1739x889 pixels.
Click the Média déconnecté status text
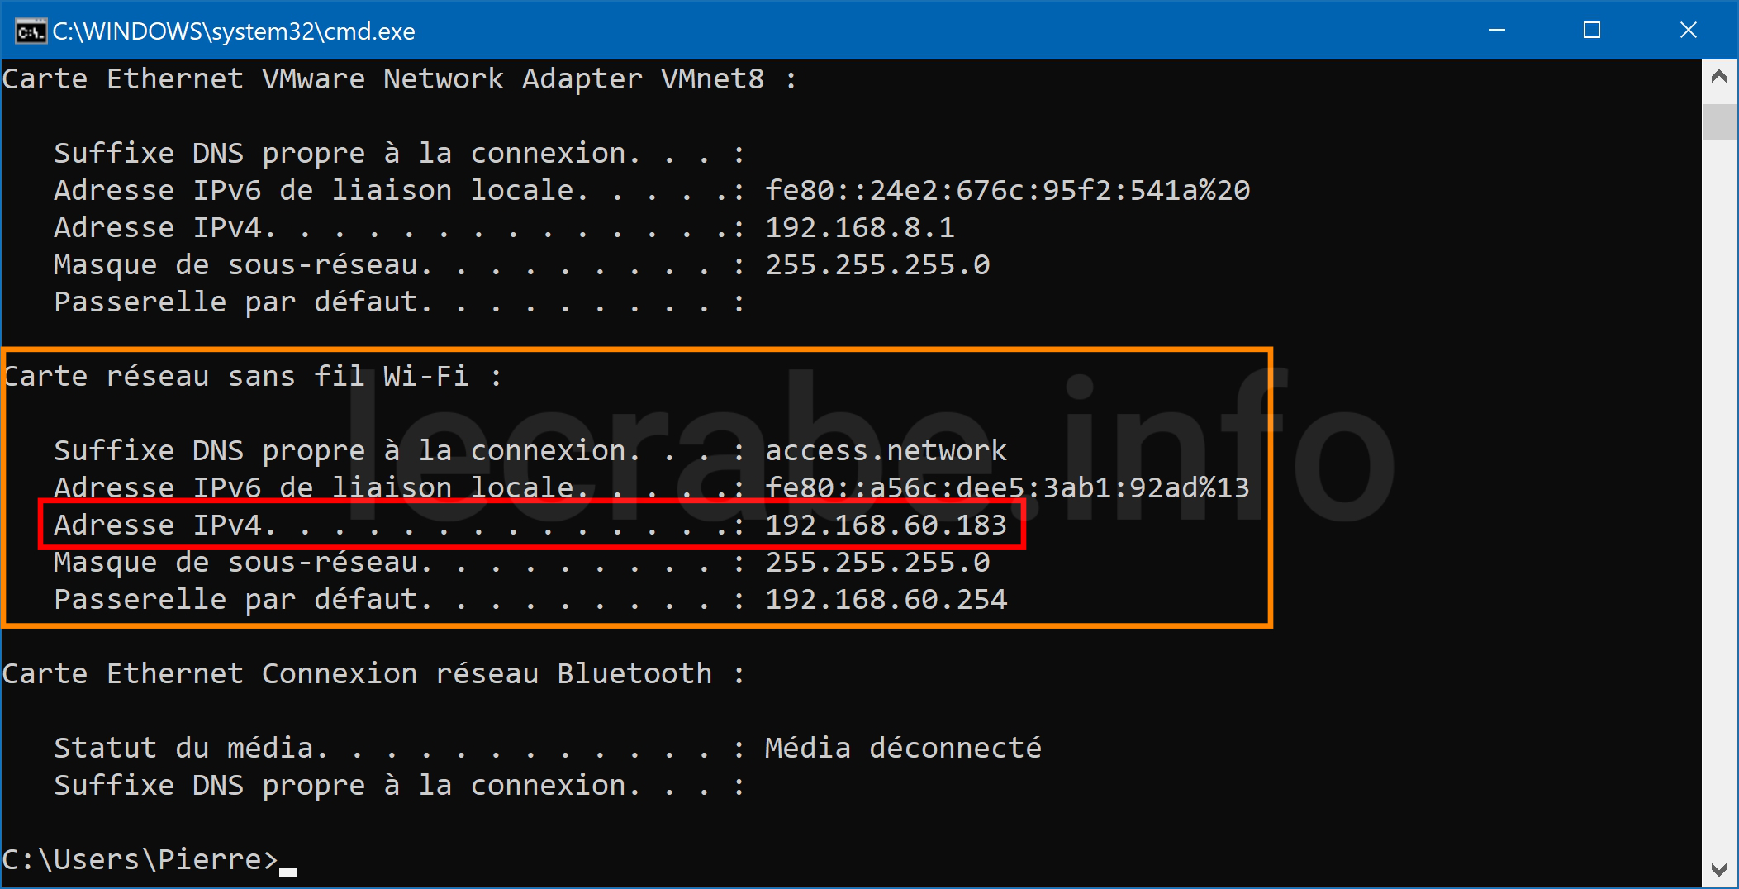[x=903, y=748]
